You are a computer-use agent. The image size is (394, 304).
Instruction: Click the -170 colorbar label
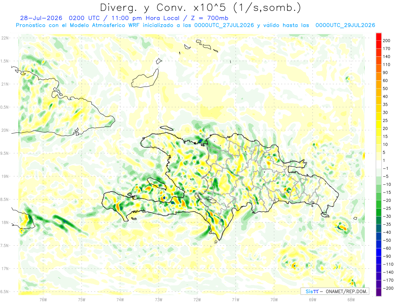tap(388, 280)
